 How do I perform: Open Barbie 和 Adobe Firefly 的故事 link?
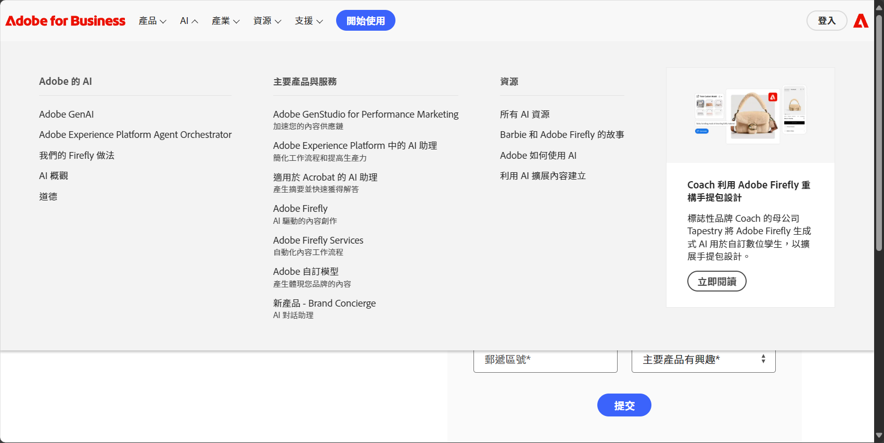point(562,134)
